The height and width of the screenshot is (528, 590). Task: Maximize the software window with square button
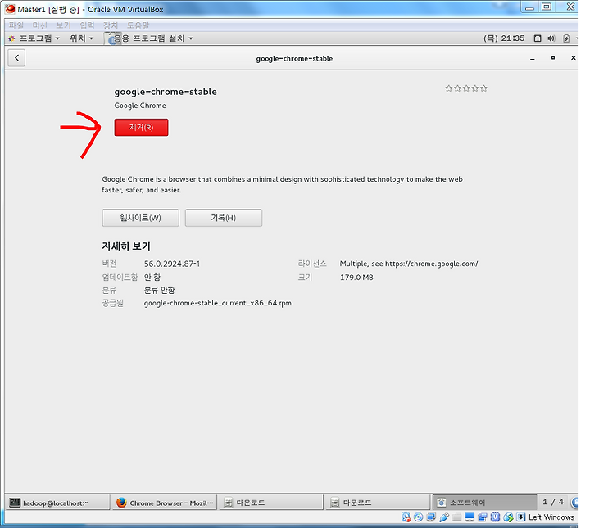[x=553, y=58]
